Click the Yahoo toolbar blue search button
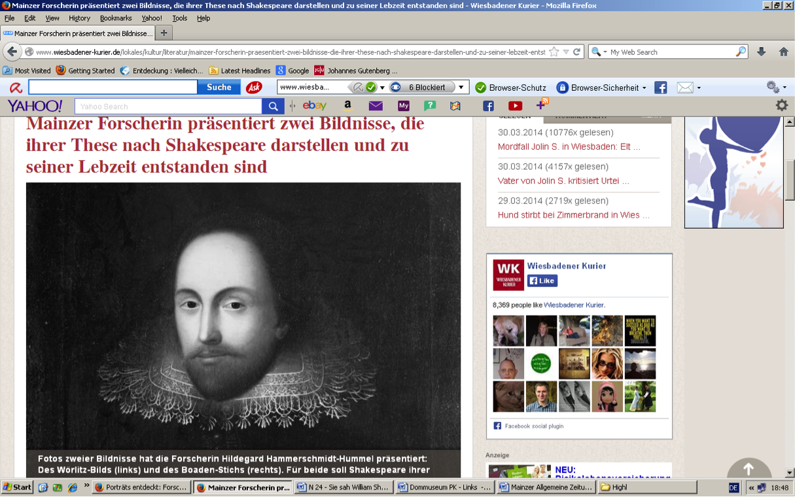 (272, 106)
